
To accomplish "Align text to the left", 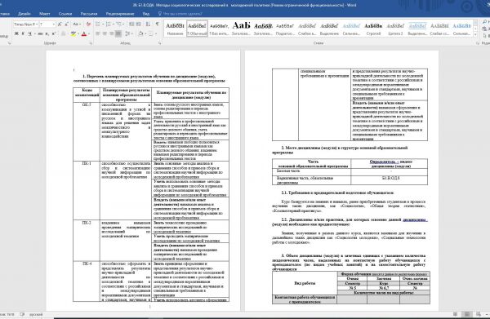I will pos(98,33).
